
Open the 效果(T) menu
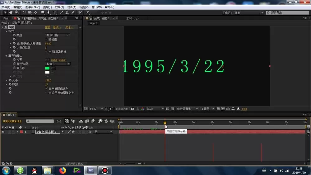pos(59,7)
